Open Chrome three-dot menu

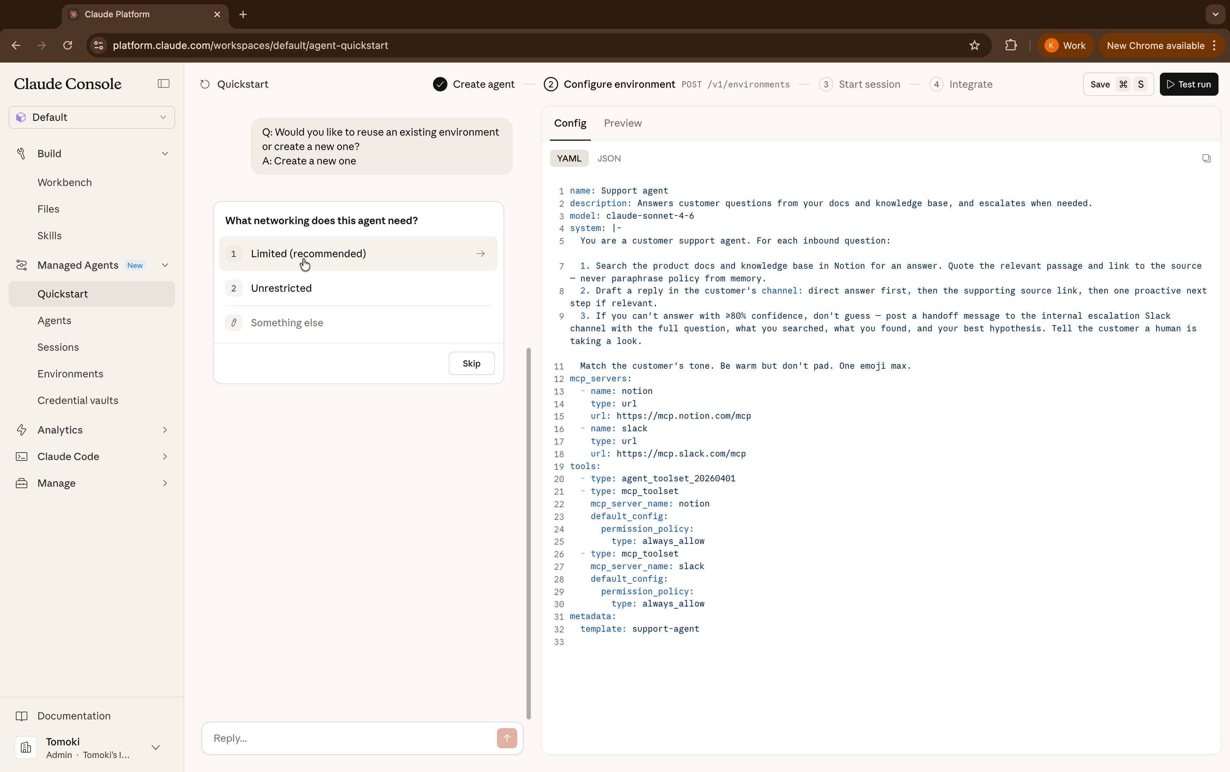click(x=1215, y=45)
